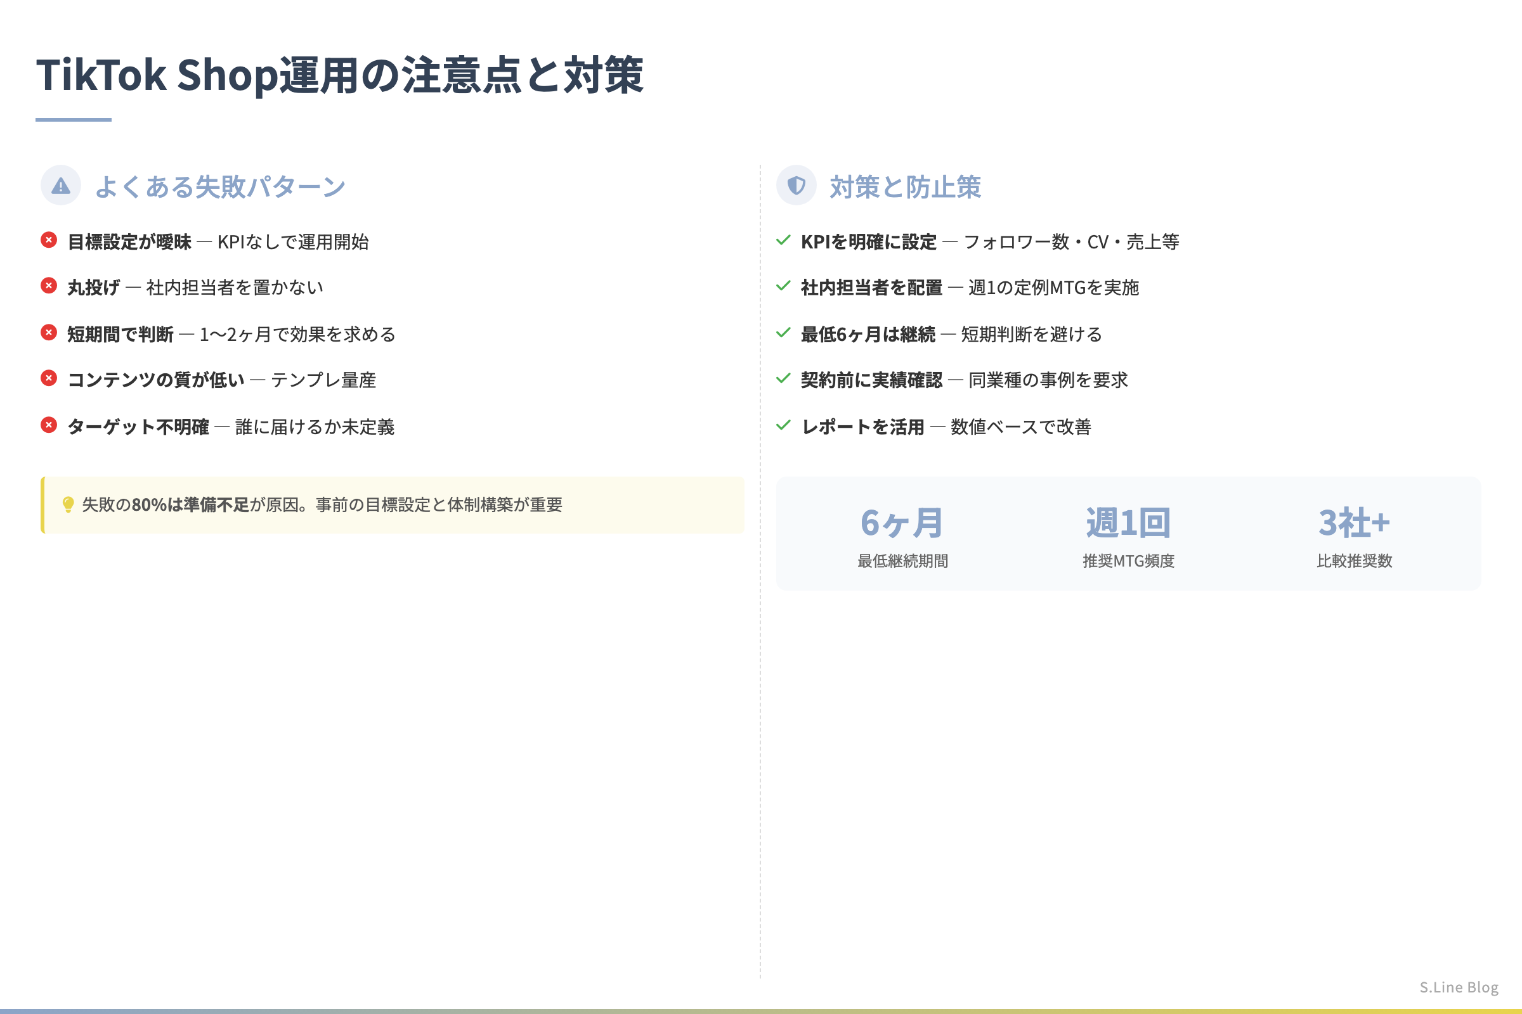This screenshot has width=1522, height=1014.
Task: Click the red X icon next to 目標設定が曖昧
Action: [49, 240]
